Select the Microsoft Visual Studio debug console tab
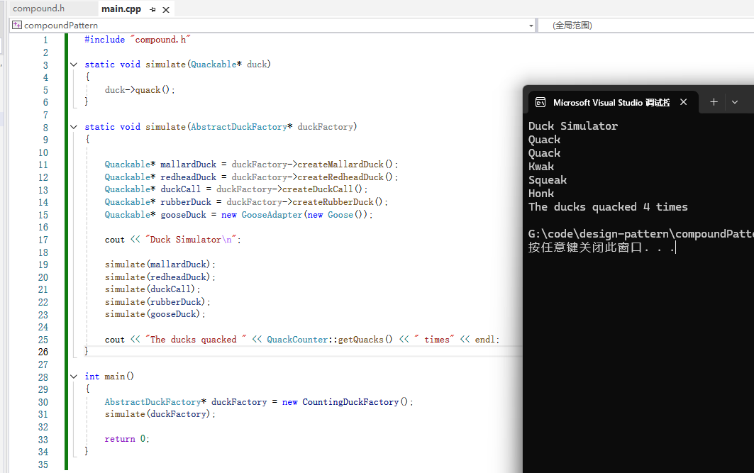The image size is (754, 473). (x=611, y=102)
